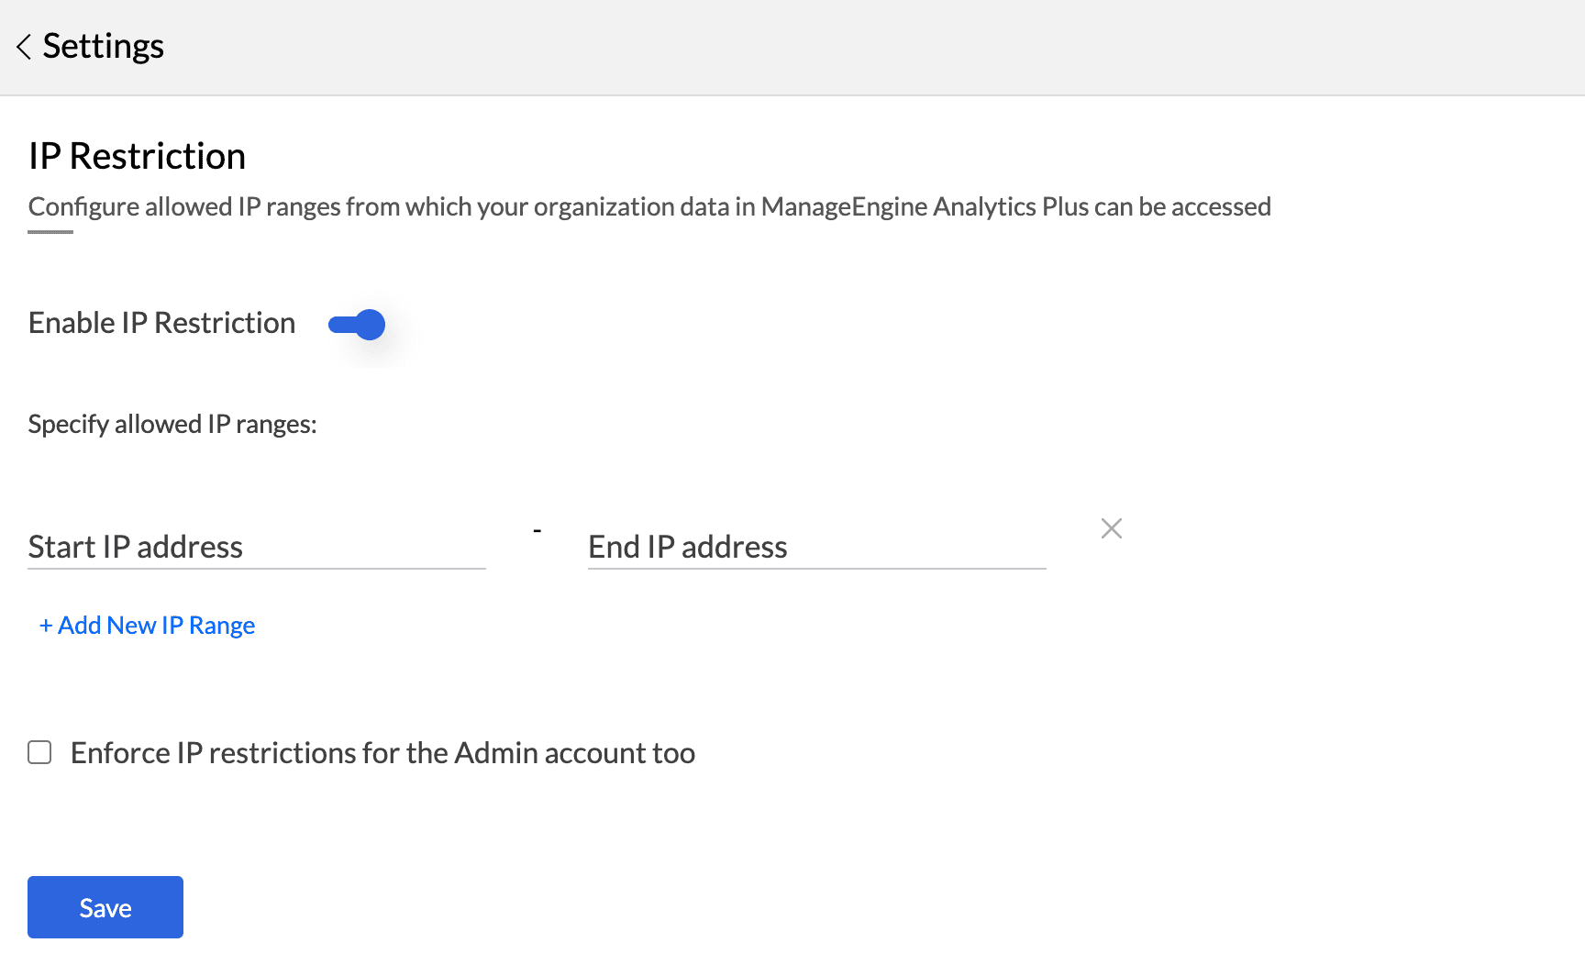Click the Settings header title

103,47
